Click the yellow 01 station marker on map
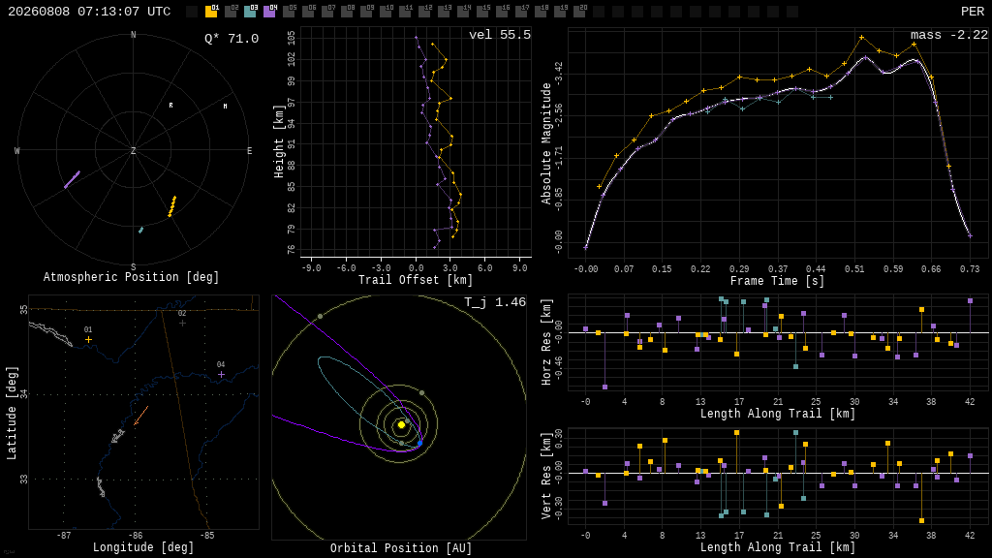This screenshot has width=992, height=558. coord(88,340)
